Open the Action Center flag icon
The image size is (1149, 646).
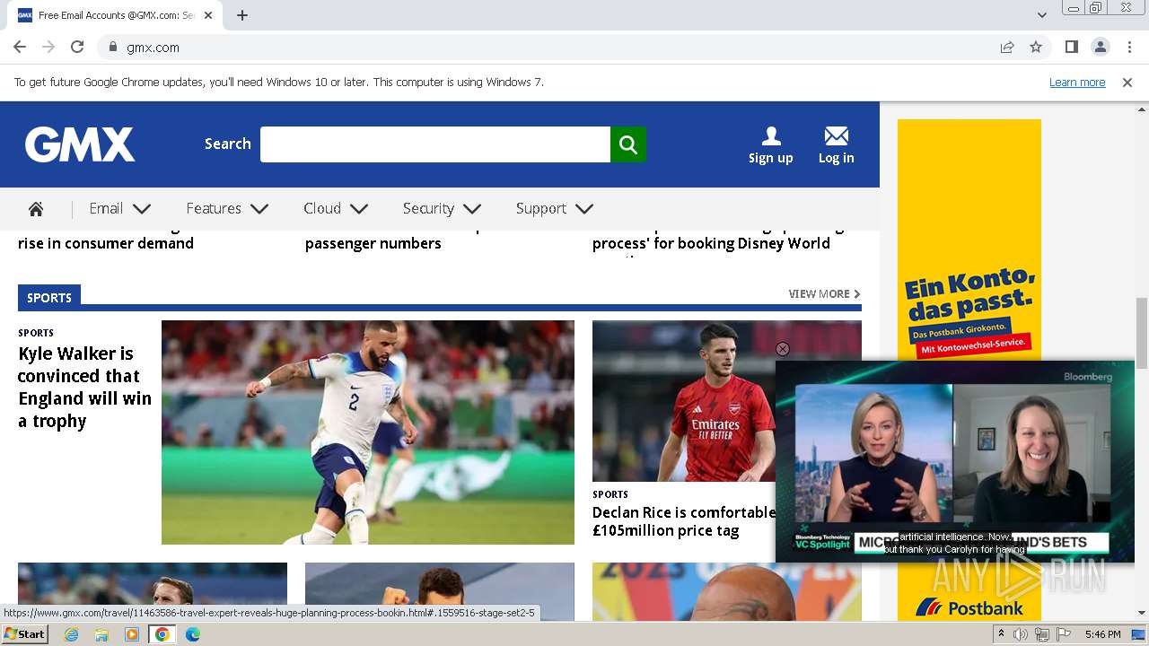[1063, 634]
